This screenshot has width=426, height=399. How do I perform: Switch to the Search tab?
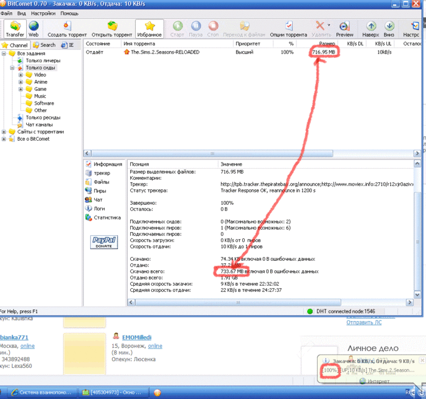pyautogui.click(x=44, y=45)
